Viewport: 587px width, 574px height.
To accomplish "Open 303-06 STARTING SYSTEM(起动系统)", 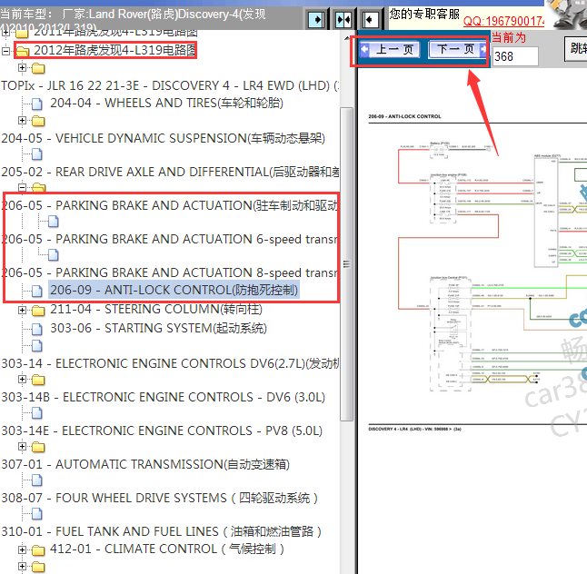I will pyautogui.click(x=158, y=329).
